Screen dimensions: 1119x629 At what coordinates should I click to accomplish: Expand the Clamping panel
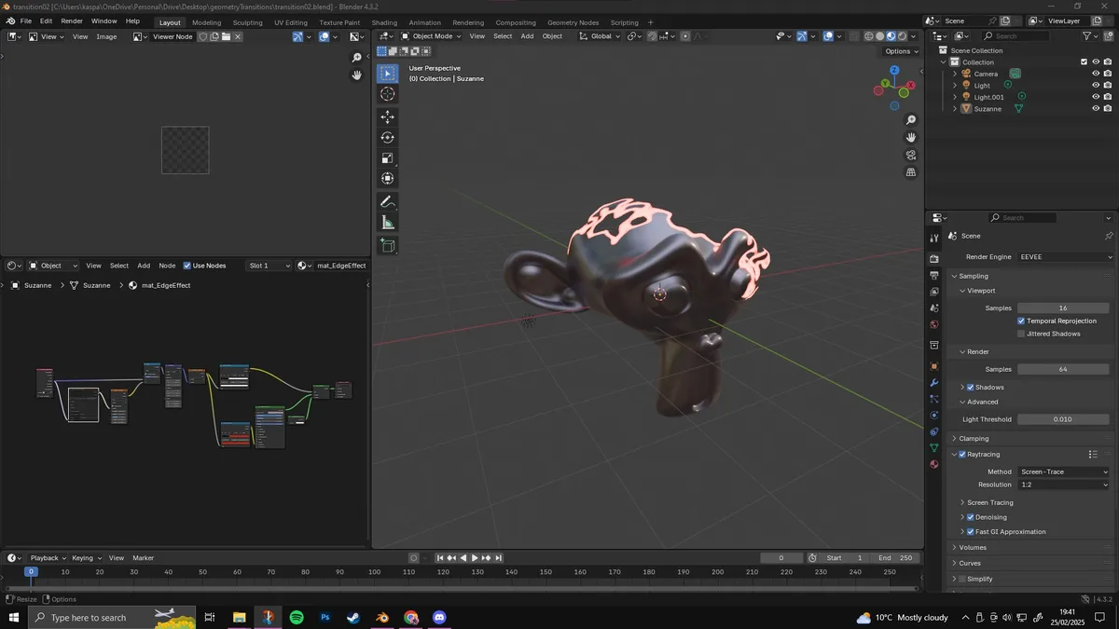point(974,438)
